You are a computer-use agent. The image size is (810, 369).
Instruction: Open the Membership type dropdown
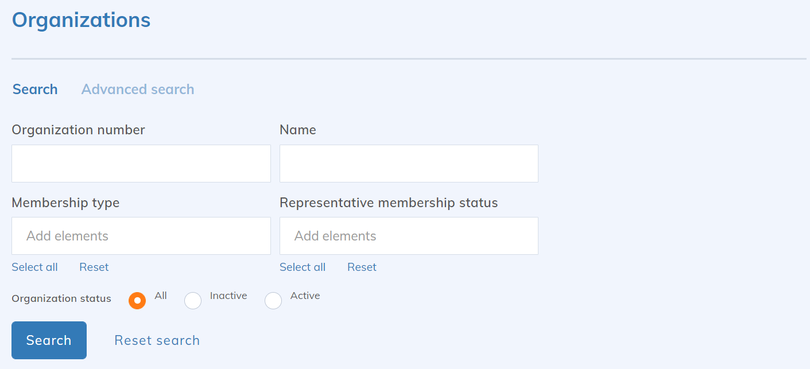point(141,236)
